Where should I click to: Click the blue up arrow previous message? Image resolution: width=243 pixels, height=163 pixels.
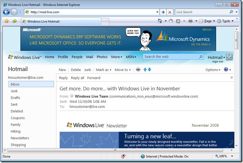click(145, 69)
